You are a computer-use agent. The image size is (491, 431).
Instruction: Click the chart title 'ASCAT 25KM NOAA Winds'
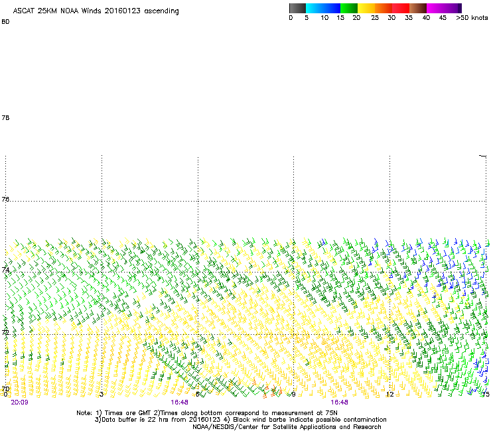[x=57, y=11]
